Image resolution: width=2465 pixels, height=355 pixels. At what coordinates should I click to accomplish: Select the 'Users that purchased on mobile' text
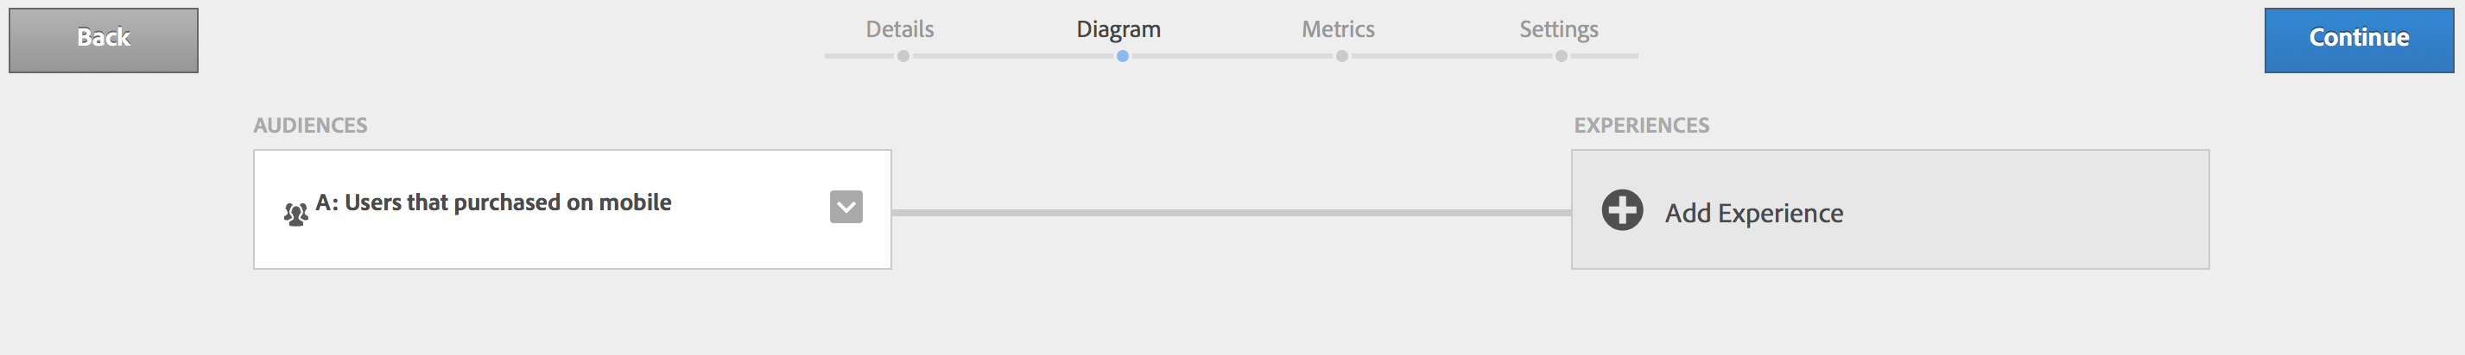click(x=507, y=202)
